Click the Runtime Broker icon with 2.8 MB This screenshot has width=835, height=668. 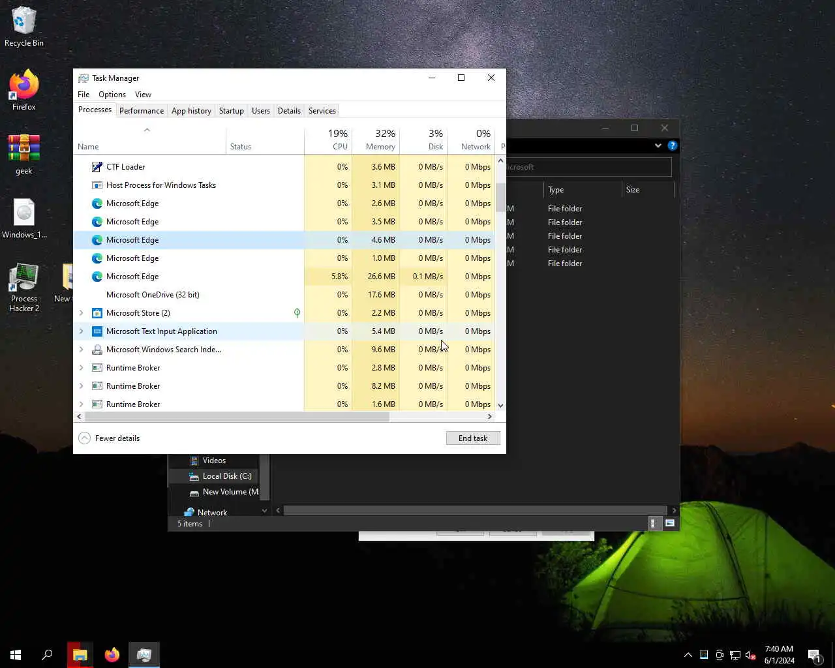click(97, 368)
